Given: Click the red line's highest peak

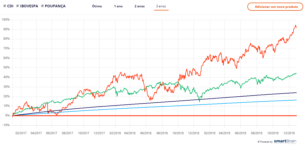Looking at the screenshot, I should click(x=296, y=25).
